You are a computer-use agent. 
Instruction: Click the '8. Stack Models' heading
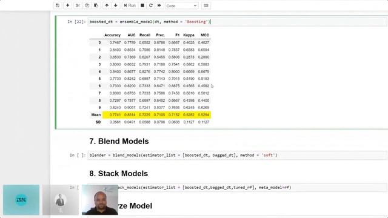(x=119, y=174)
